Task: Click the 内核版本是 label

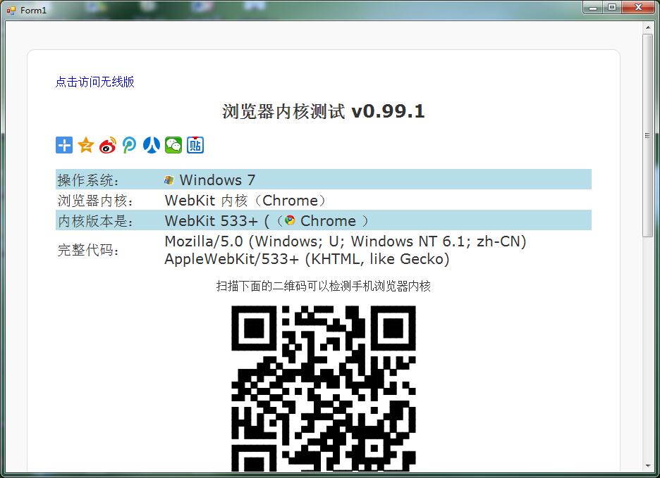Action: pyautogui.click(x=96, y=221)
